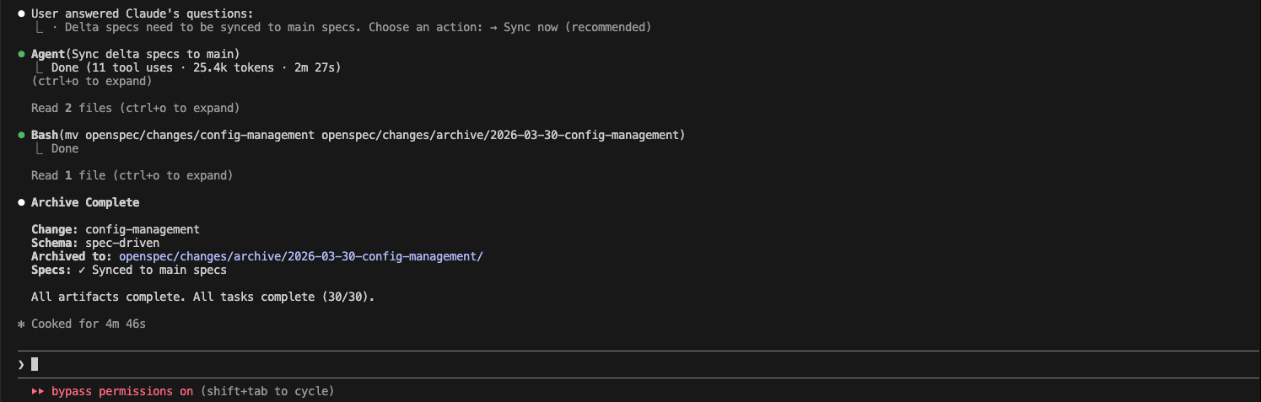
Task: Click the asterisk icon before Cooked for
Action: [x=21, y=324]
